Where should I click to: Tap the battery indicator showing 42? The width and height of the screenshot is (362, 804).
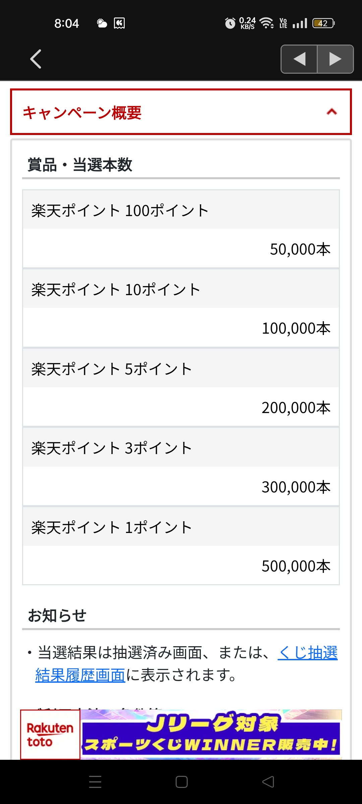[x=323, y=23]
